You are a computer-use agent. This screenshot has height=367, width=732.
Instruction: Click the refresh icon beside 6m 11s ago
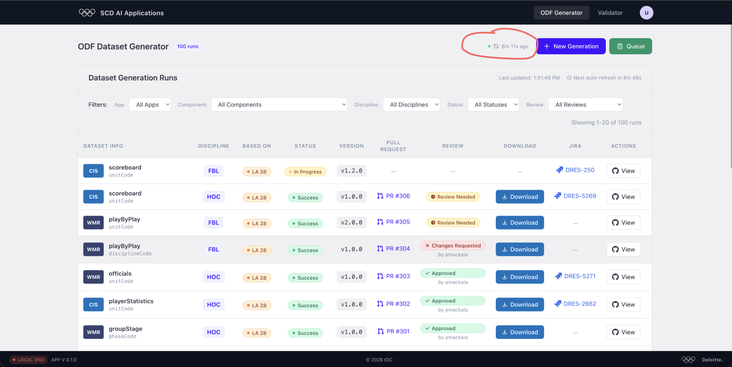coord(496,46)
